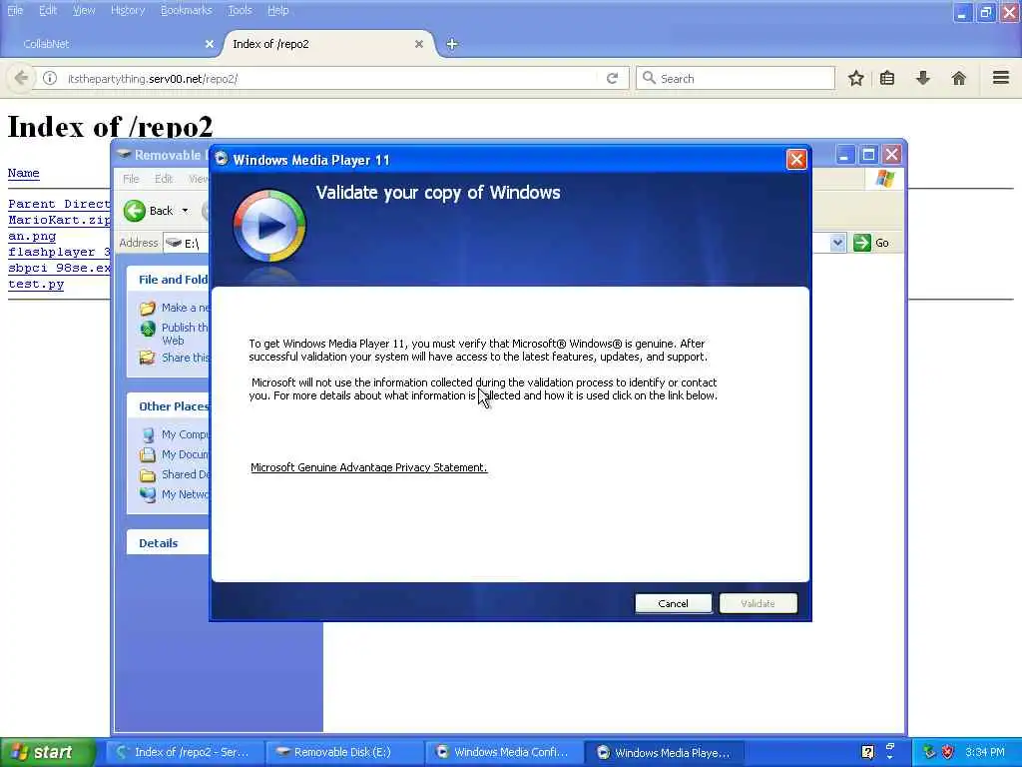Click the Firefox Search box
The image size is (1022, 767).
pos(736,78)
